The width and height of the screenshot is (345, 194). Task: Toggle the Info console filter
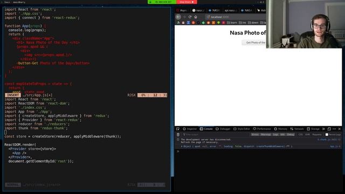pos(282,135)
